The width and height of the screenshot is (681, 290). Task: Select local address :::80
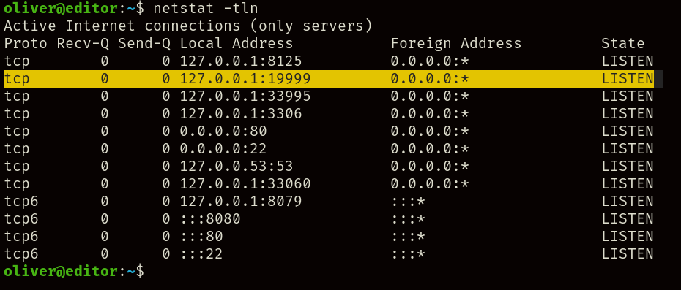(x=201, y=236)
